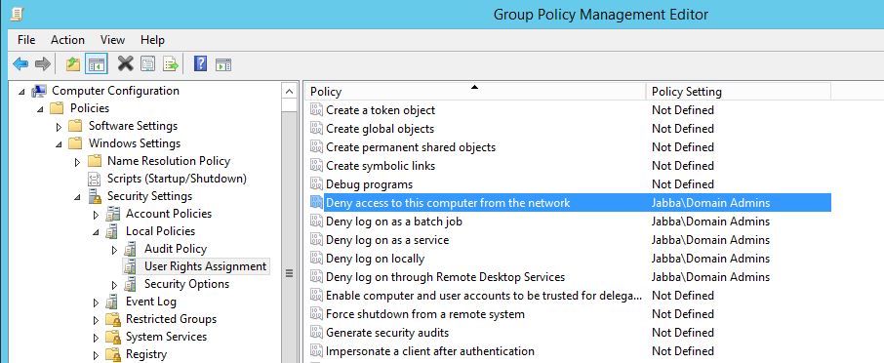This screenshot has height=363, width=884.
Task: Toggle the Show/Hide Action Pane icon
Action: pyautogui.click(x=223, y=64)
